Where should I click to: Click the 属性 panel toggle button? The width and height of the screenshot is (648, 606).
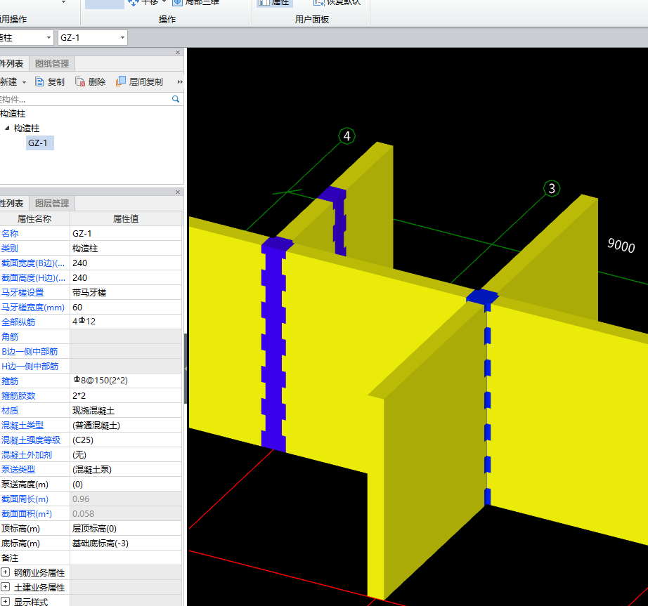(x=274, y=4)
